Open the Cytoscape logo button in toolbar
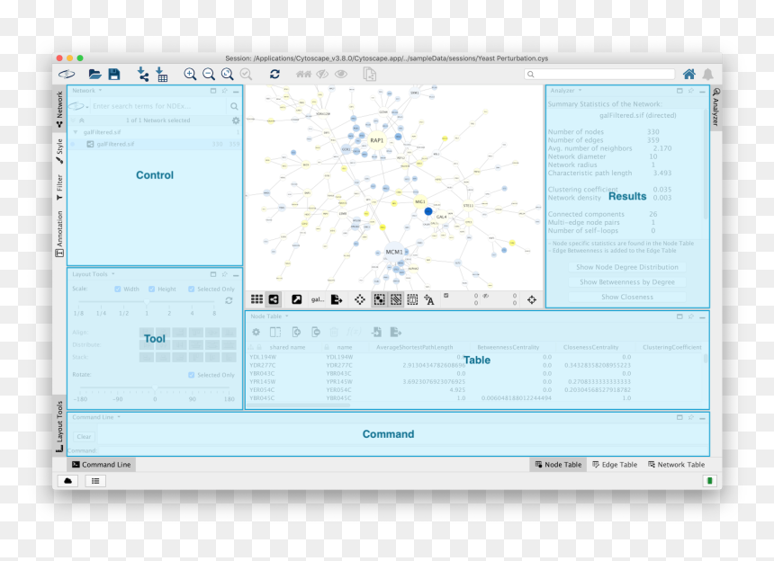Screen dimensions: 774x561 coord(67,75)
